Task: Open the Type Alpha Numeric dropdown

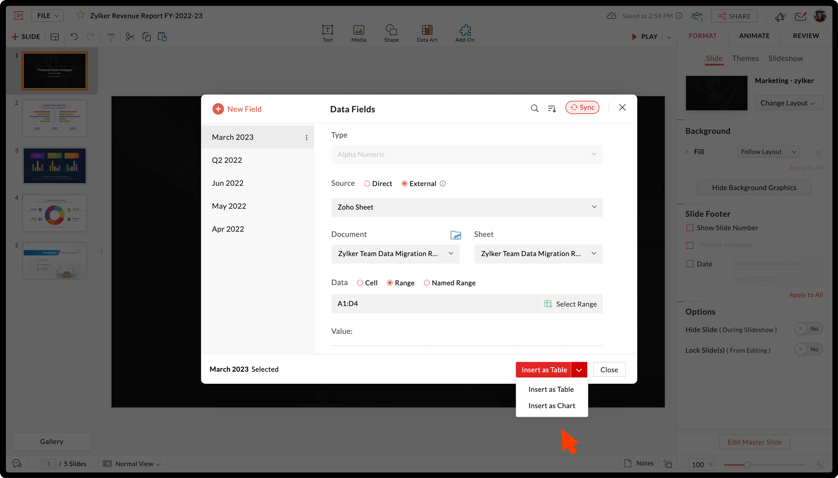Action: (x=467, y=155)
